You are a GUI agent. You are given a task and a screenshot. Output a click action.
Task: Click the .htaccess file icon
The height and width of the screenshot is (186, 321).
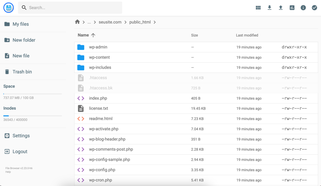[x=81, y=78]
